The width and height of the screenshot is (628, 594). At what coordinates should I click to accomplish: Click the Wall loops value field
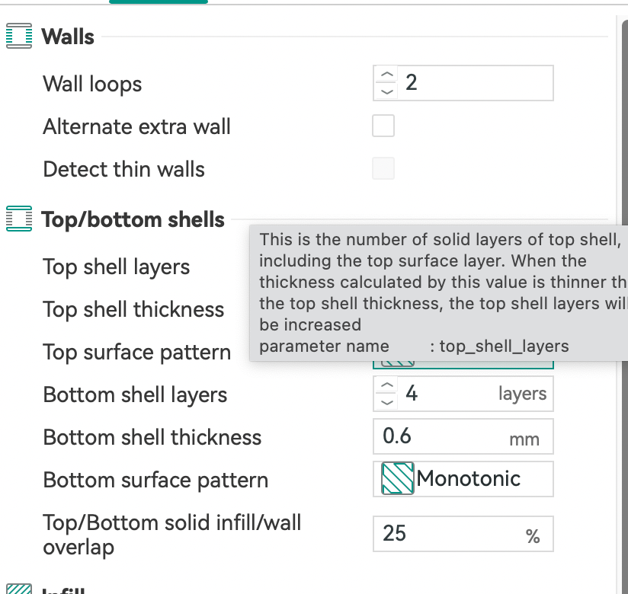(x=473, y=83)
